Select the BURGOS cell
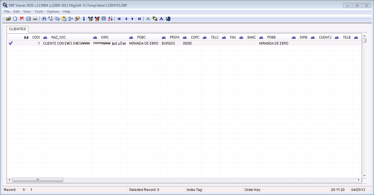This screenshot has width=374, height=195. tap(171, 43)
